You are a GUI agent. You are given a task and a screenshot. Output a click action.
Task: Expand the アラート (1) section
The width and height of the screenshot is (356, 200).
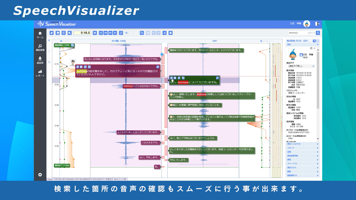coord(303,164)
